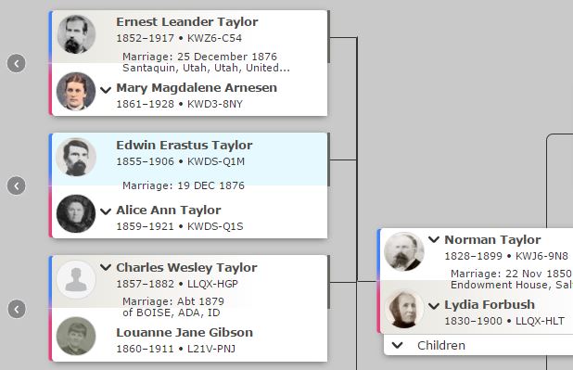The image size is (573, 370).
Task: Expand descendants arrow beside Ernest Leander Taylor card
Action: click(x=17, y=63)
